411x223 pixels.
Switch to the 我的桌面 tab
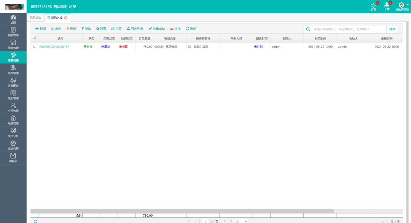(35, 17)
